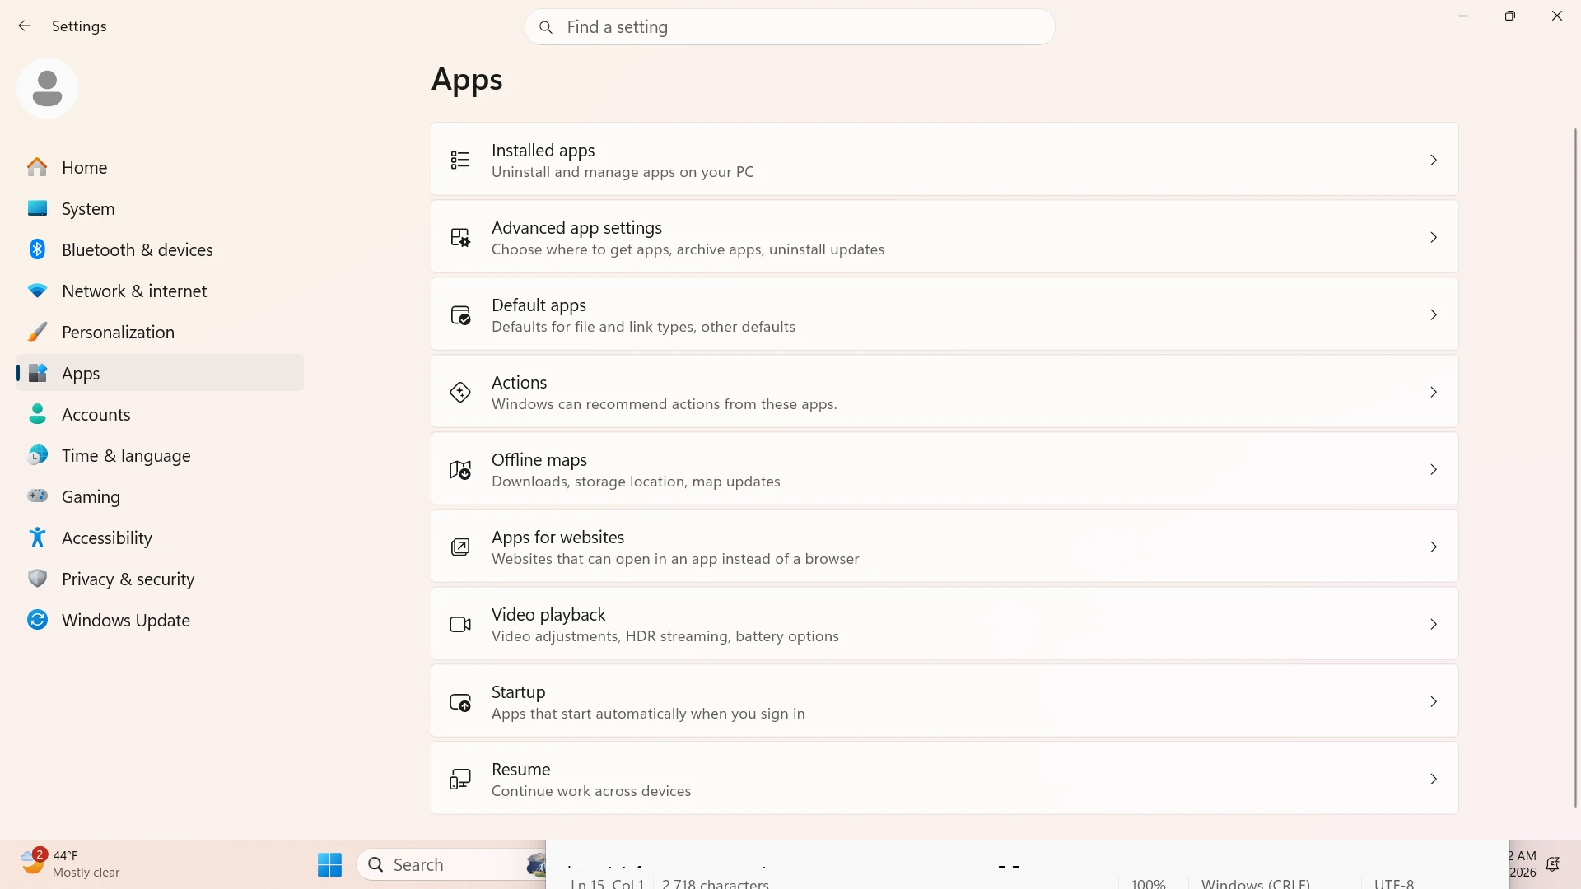Expand Offline maps chevron
The width and height of the screenshot is (1581, 889).
click(1434, 469)
